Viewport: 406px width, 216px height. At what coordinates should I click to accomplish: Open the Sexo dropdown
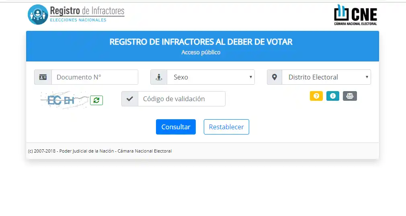pyautogui.click(x=211, y=77)
